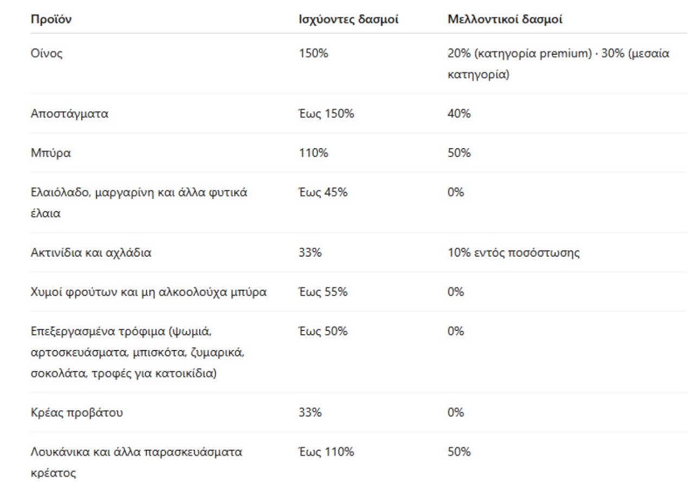Click the Ισχύοντες δασμοί column header

point(348,20)
